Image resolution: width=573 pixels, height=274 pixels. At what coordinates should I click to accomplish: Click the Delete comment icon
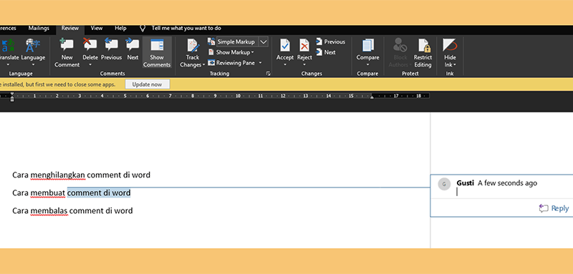90,45
